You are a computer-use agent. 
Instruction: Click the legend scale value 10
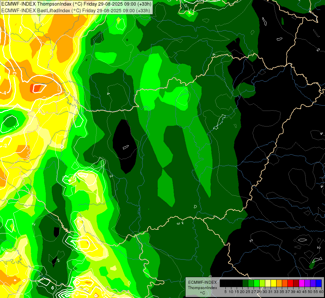(x=231, y=292)
